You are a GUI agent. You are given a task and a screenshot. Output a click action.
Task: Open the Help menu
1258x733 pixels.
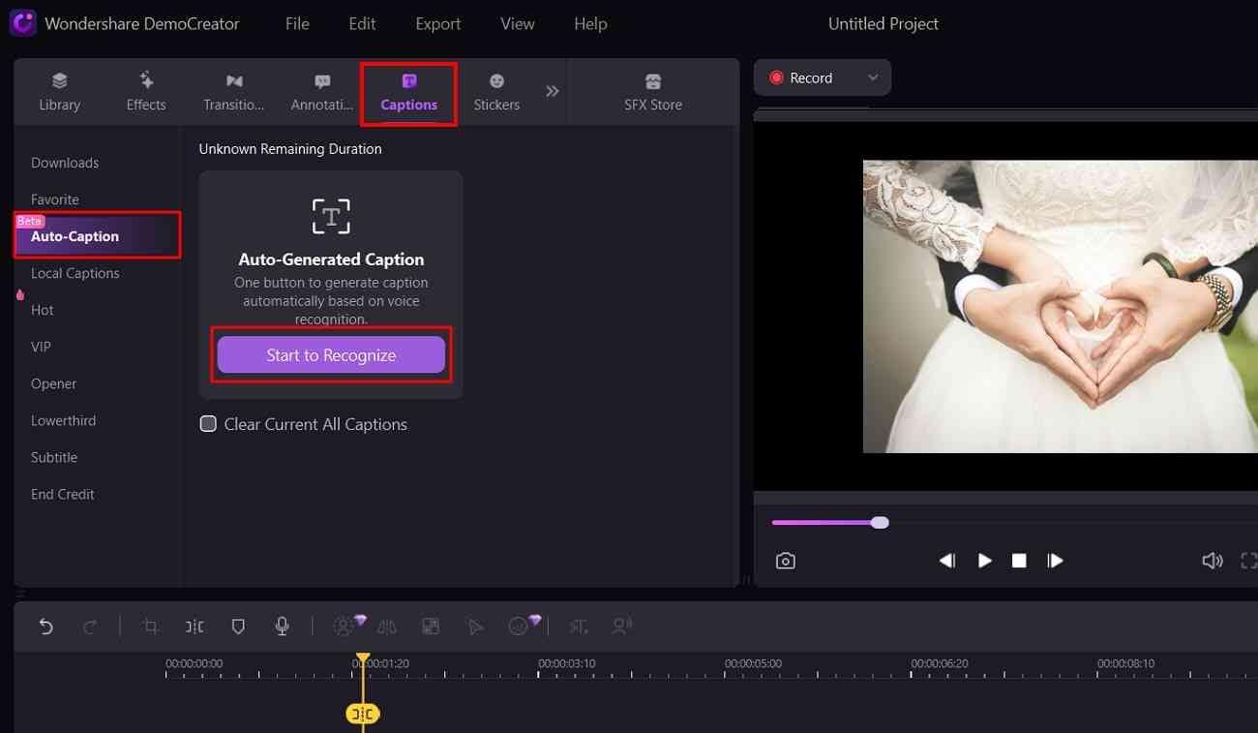coord(590,24)
